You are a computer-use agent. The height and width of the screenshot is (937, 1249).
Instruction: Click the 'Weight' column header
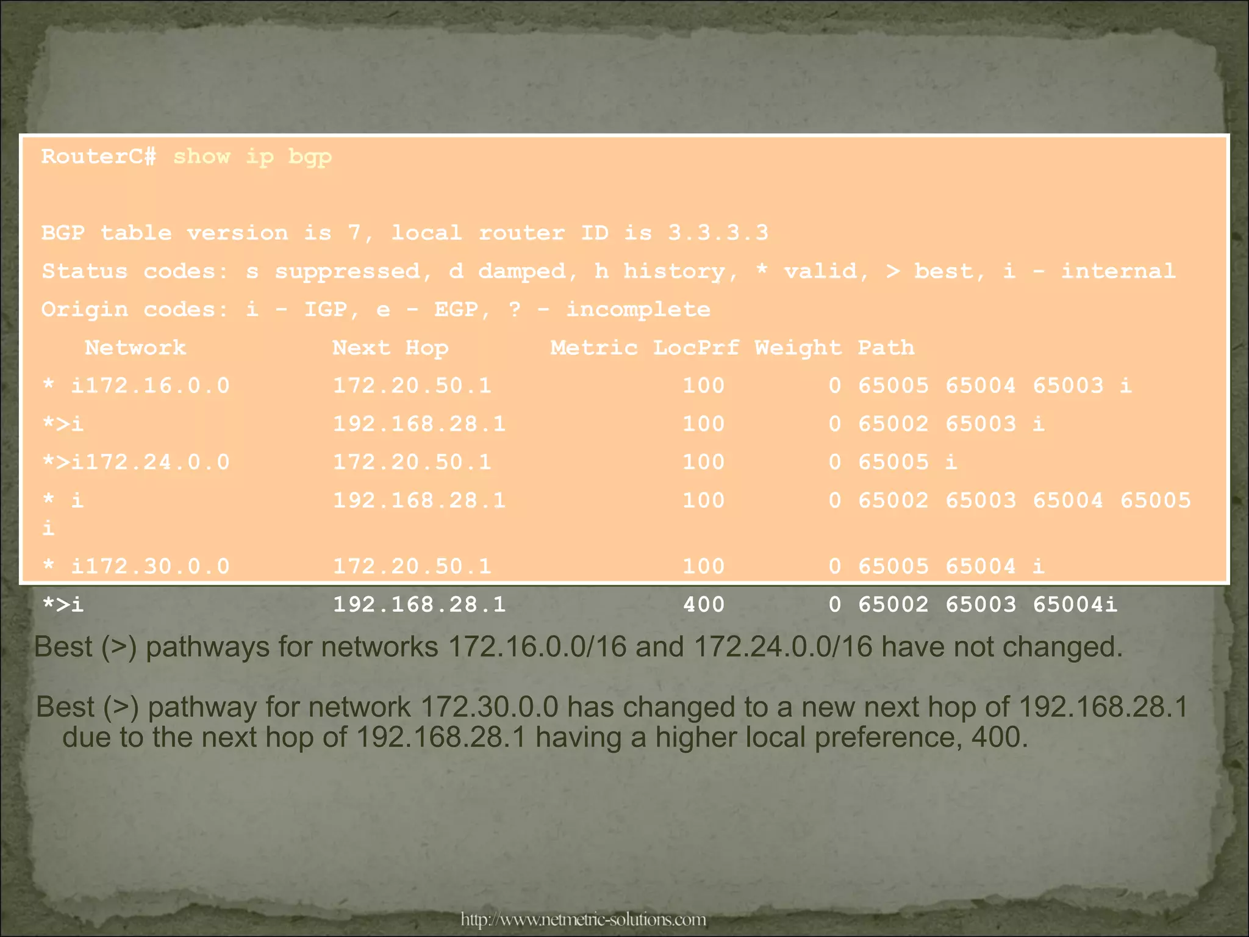point(798,348)
